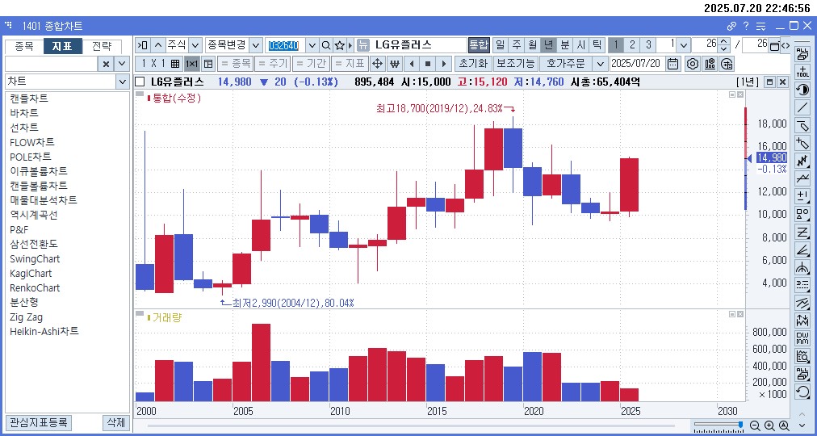817x436 pixels.
Task: Click the 관심지표등록 button
Action: [x=39, y=422]
